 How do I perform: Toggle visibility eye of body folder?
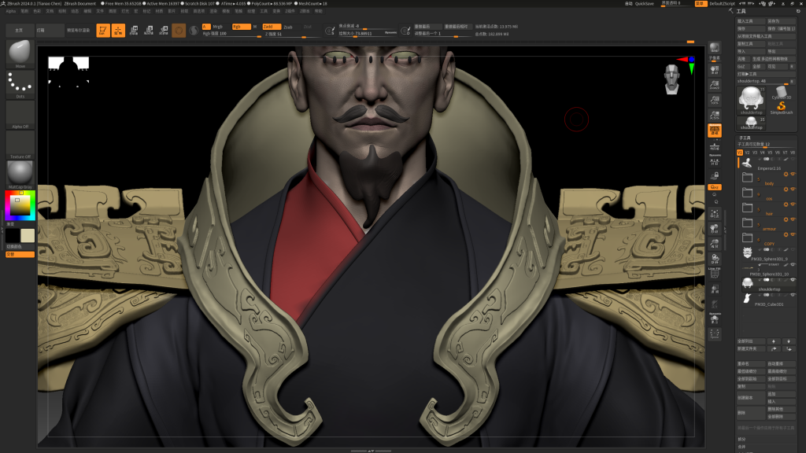(793, 174)
